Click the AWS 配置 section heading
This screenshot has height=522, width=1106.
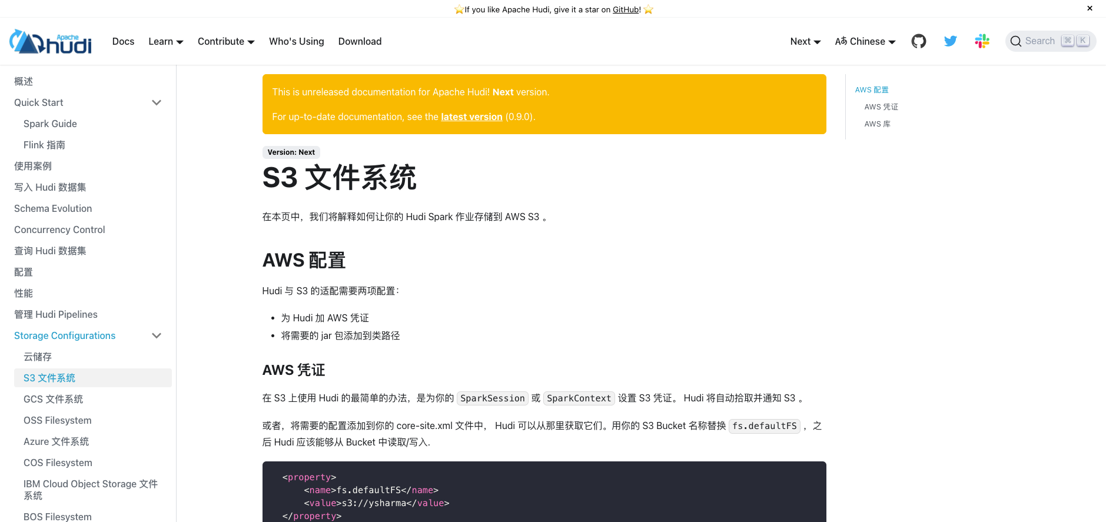click(304, 260)
